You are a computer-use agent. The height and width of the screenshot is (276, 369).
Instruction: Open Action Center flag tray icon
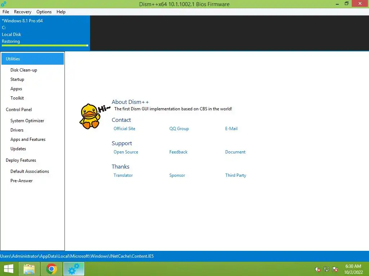pyautogui.click(x=335, y=269)
